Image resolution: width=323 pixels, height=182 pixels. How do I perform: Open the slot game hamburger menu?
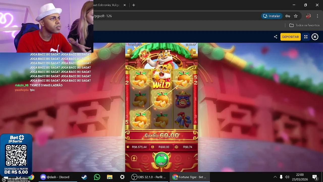196,158
